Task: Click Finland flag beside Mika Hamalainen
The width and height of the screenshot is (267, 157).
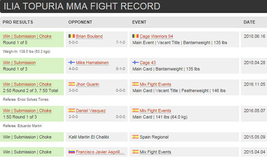Action: tap(71, 62)
